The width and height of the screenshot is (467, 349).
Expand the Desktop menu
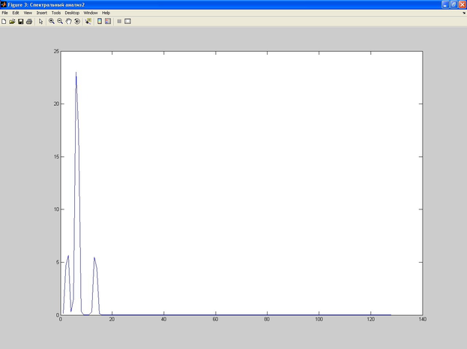coord(72,13)
